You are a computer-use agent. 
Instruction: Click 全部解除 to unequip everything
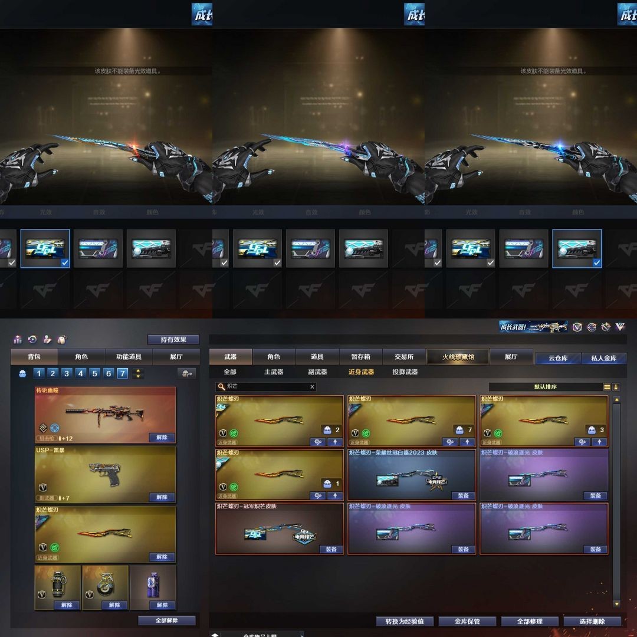(167, 620)
